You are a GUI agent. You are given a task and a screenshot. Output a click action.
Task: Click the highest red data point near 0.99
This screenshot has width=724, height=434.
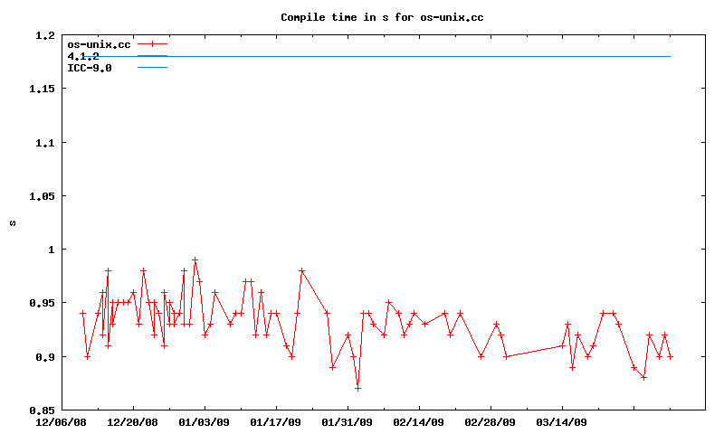(x=195, y=260)
